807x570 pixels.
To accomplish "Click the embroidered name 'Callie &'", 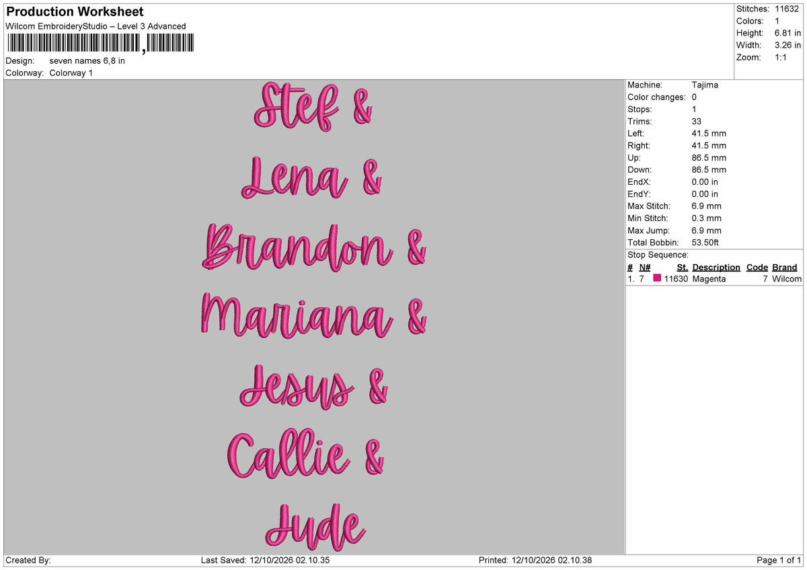I will pos(306,455).
